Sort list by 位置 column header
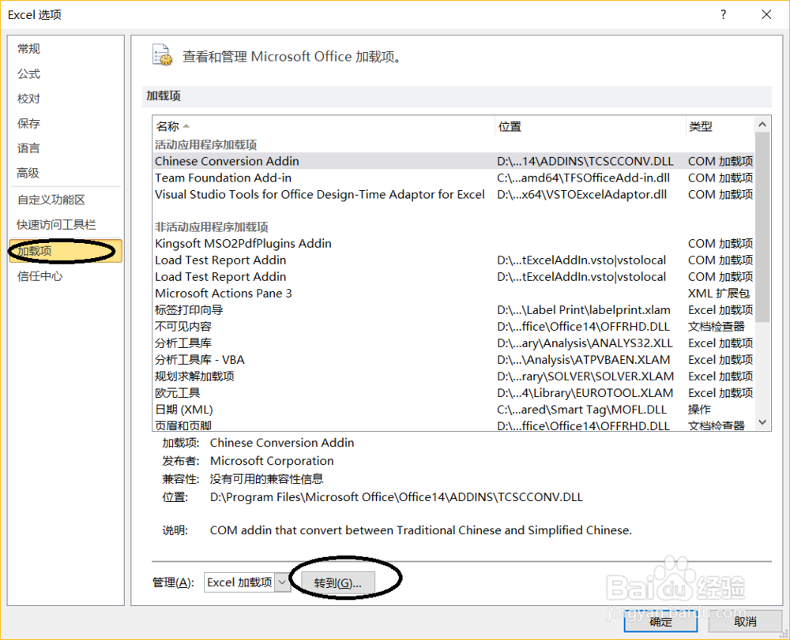 click(x=590, y=126)
